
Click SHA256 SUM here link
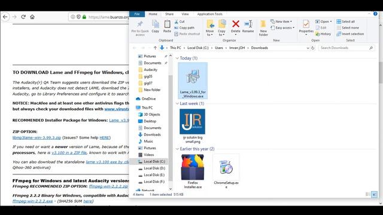[88, 201]
